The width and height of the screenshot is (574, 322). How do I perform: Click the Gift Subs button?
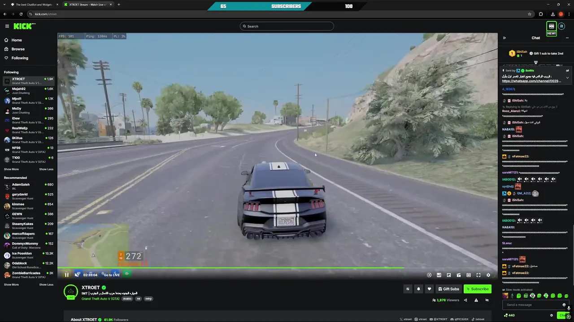pos(448,289)
